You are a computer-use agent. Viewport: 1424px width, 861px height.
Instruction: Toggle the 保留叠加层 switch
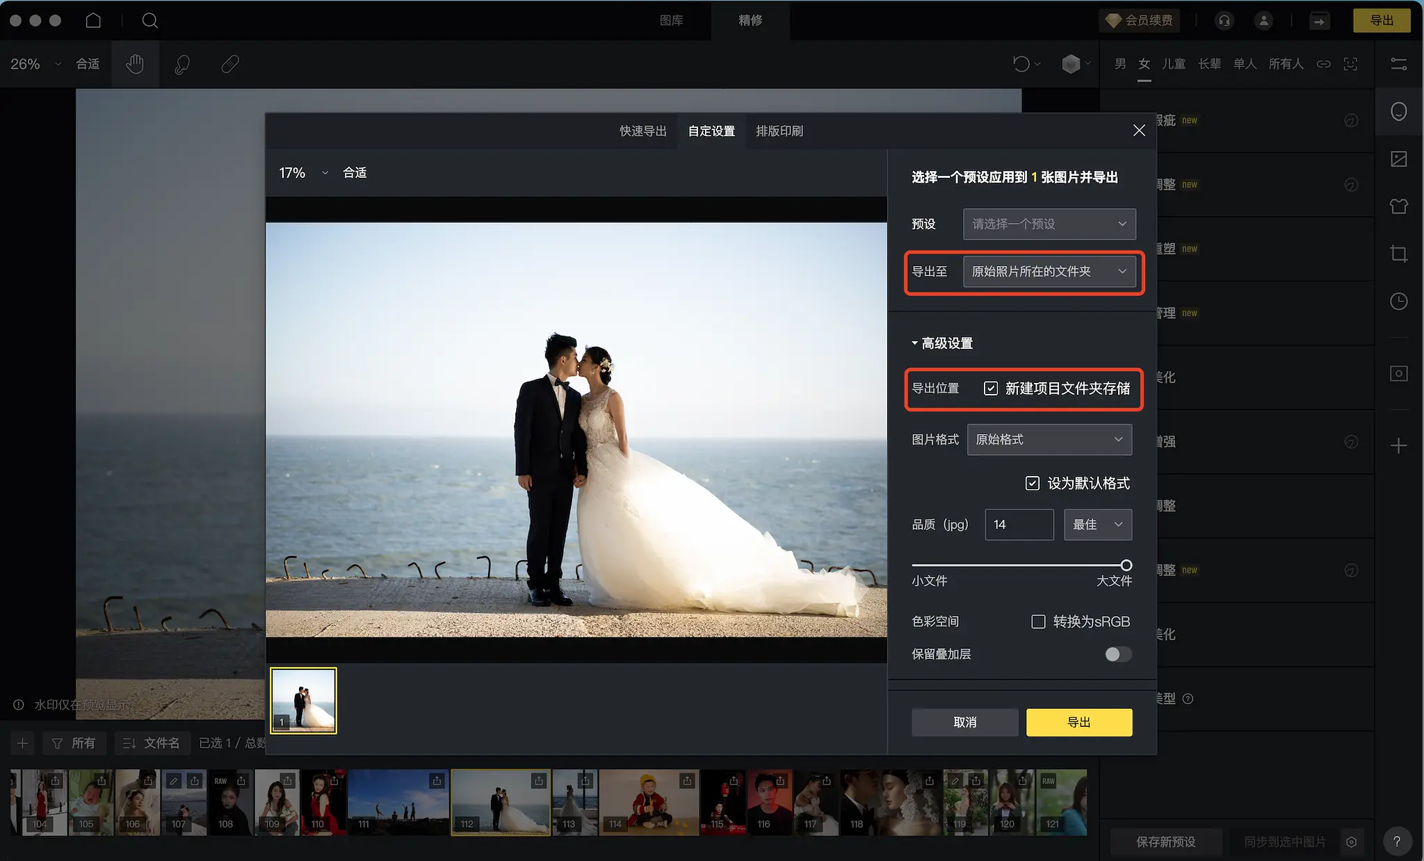coord(1117,654)
